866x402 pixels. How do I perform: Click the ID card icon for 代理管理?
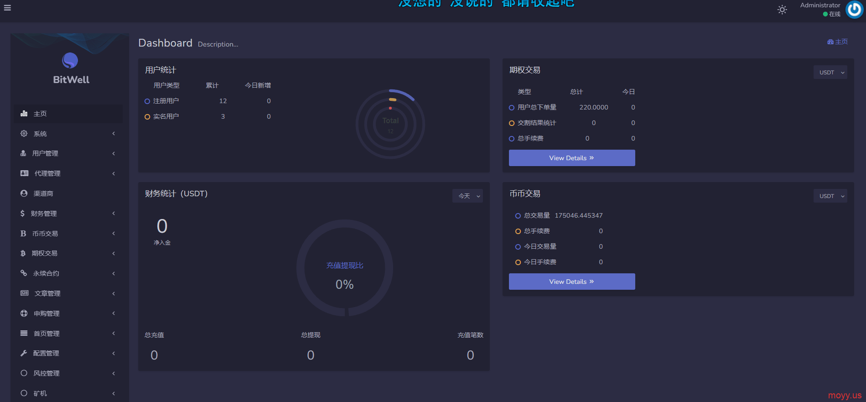[x=25, y=173]
